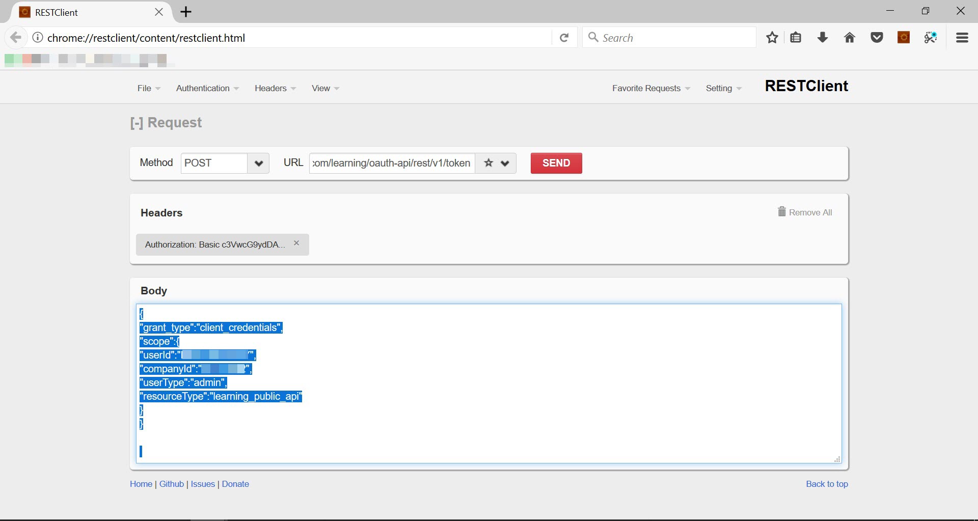Screen dimensions: 978x521
Task: Click the "userId" line in Body
Action: click(198, 355)
